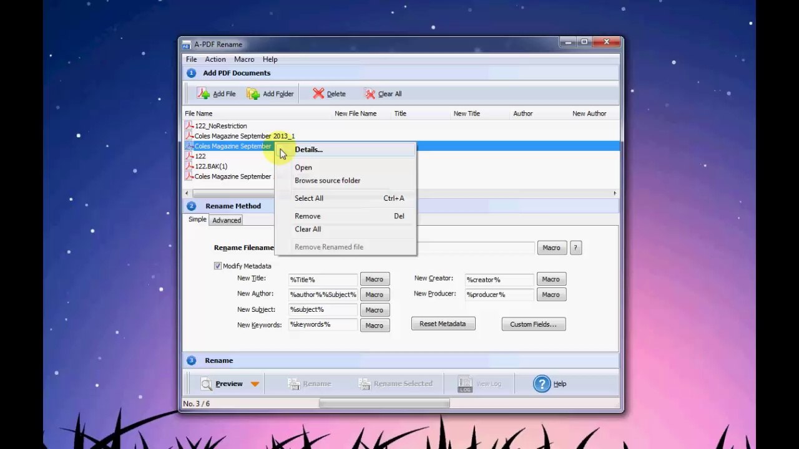Select Browse source folder in context menu

345,180
